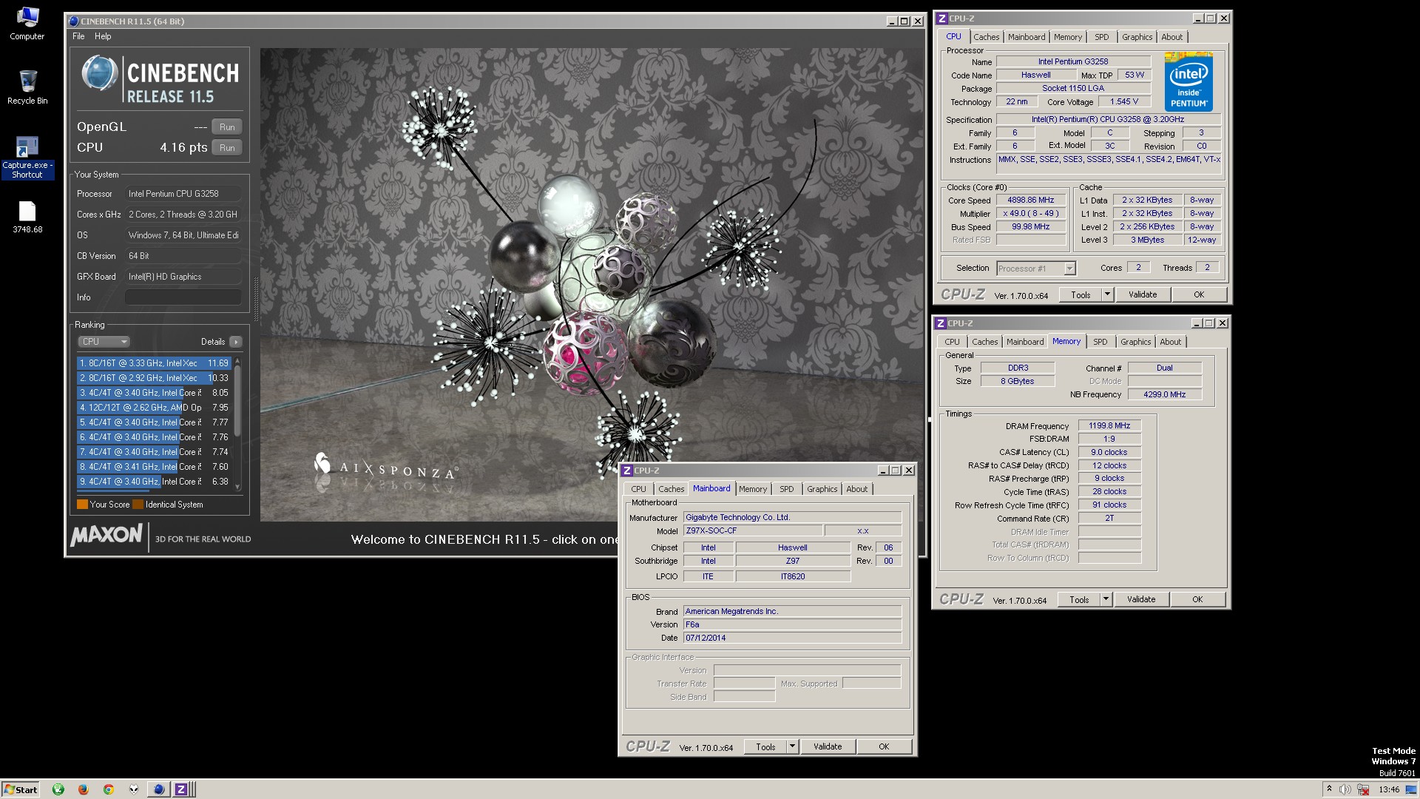This screenshot has height=799, width=1420.
Task: Expand Tools dropdown arrow in Memory CPU-Z
Action: coord(1106,599)
